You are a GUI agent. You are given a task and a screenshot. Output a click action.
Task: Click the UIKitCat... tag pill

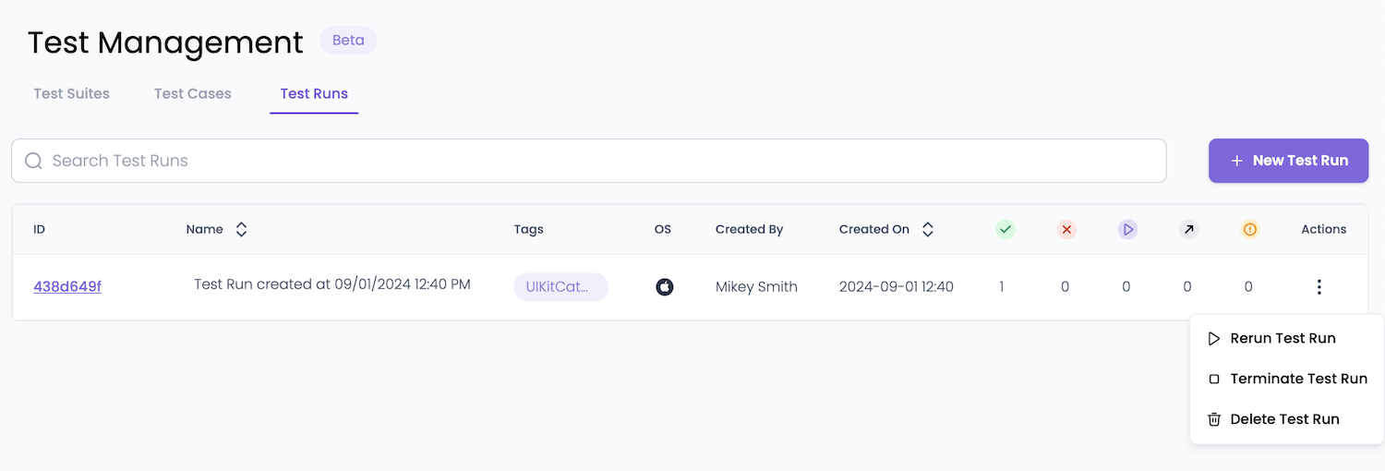561,287
